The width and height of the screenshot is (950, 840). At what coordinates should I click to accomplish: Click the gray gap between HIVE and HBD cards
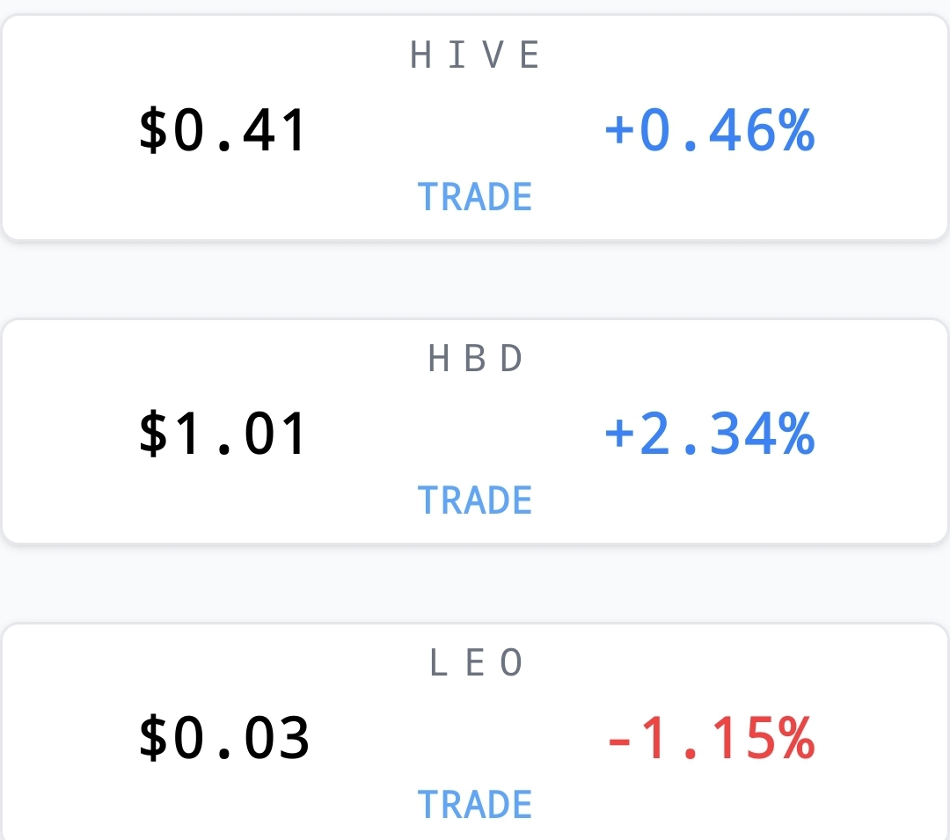click(475, 280)
